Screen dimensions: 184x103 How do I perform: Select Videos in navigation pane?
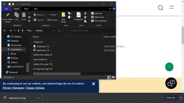click(12, 62)
